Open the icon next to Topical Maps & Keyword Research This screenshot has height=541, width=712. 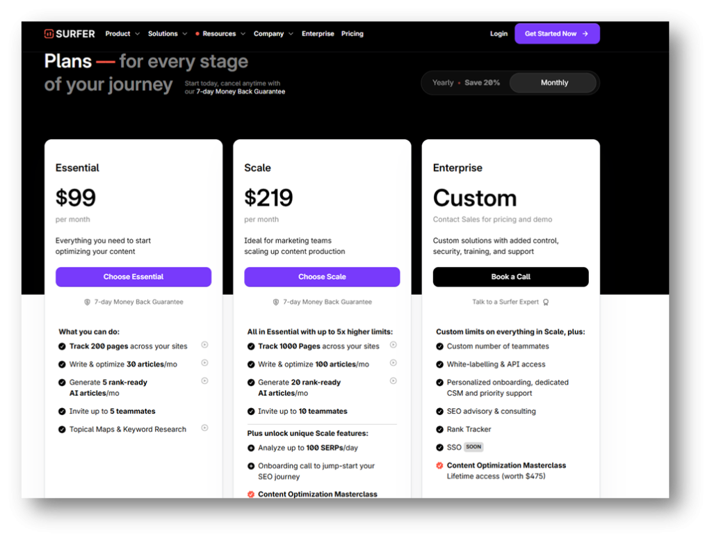click(x=204, y=429)
